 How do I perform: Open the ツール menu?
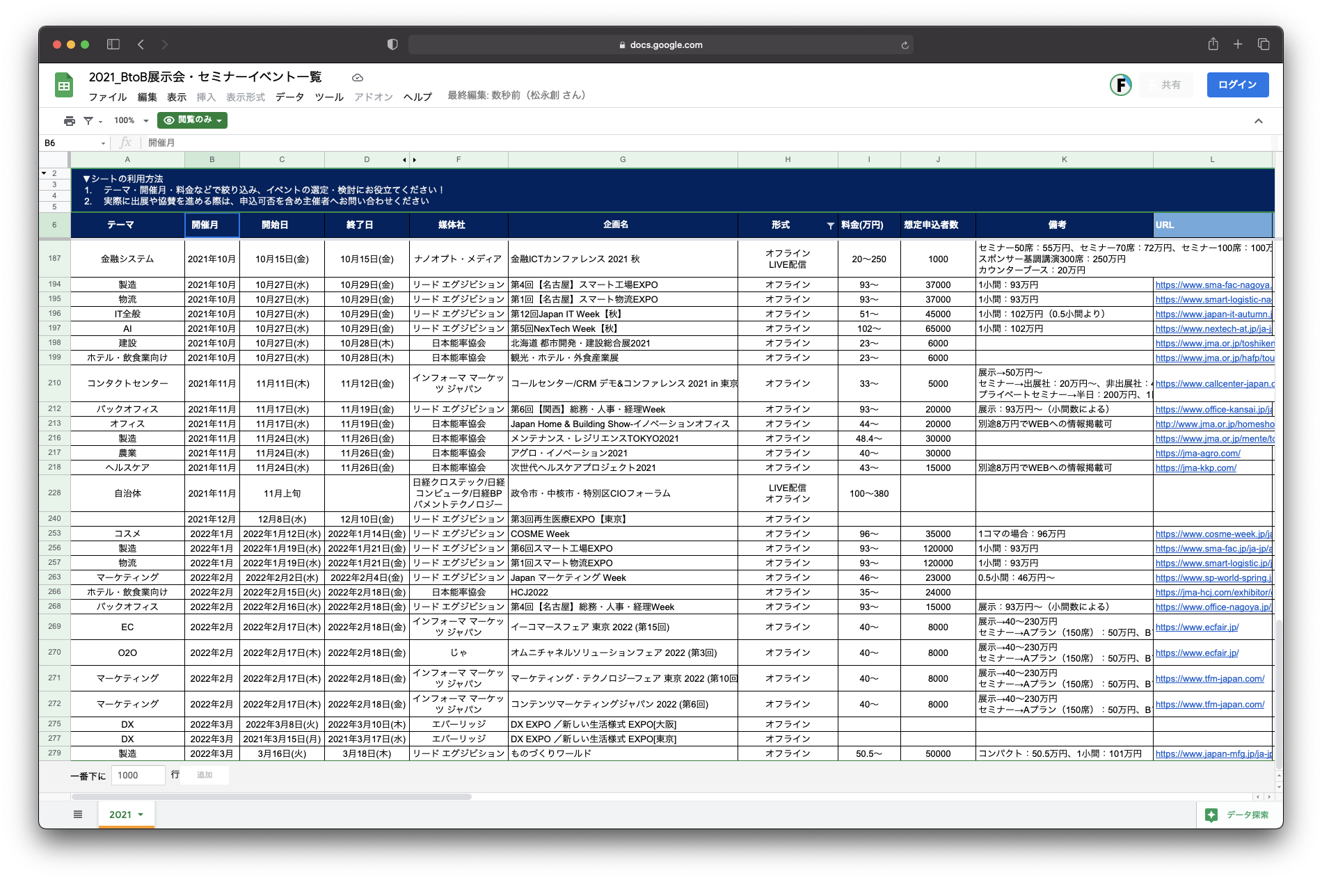tap(329, 97)
